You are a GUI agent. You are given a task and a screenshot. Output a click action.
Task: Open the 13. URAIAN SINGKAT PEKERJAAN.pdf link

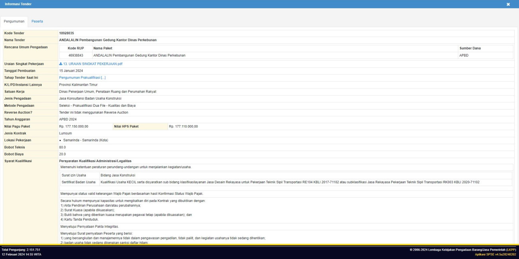click(93, 64)
